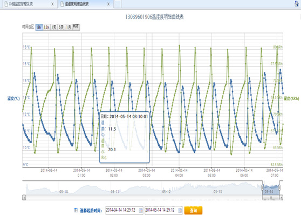Click the navigator's right range handle
The width and height of the screenshot is (301, 215).
pyautogui.click(x=279, y=187)
